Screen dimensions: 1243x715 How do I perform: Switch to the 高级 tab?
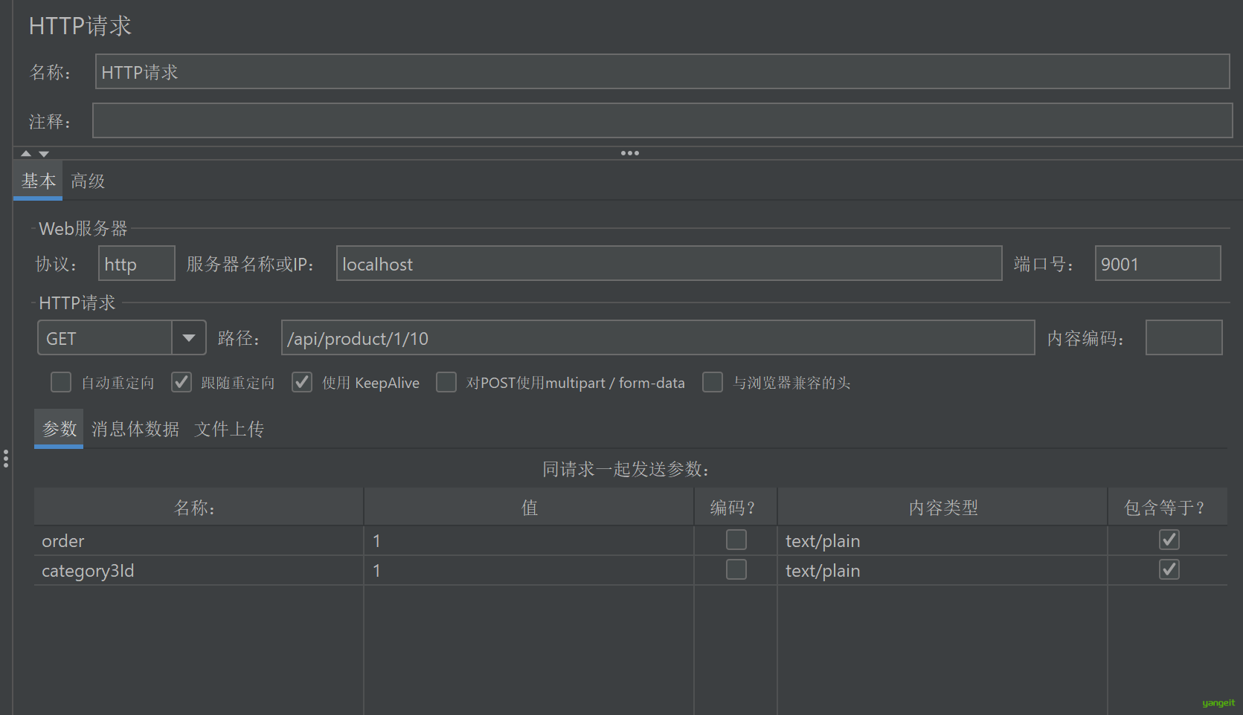(88, 181)
